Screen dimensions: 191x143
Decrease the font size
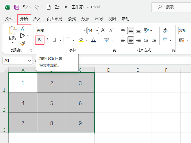[x=111, y=30]
